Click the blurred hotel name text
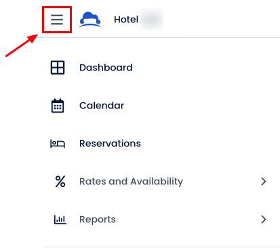The image size is (280, 248). coord(152,20)
